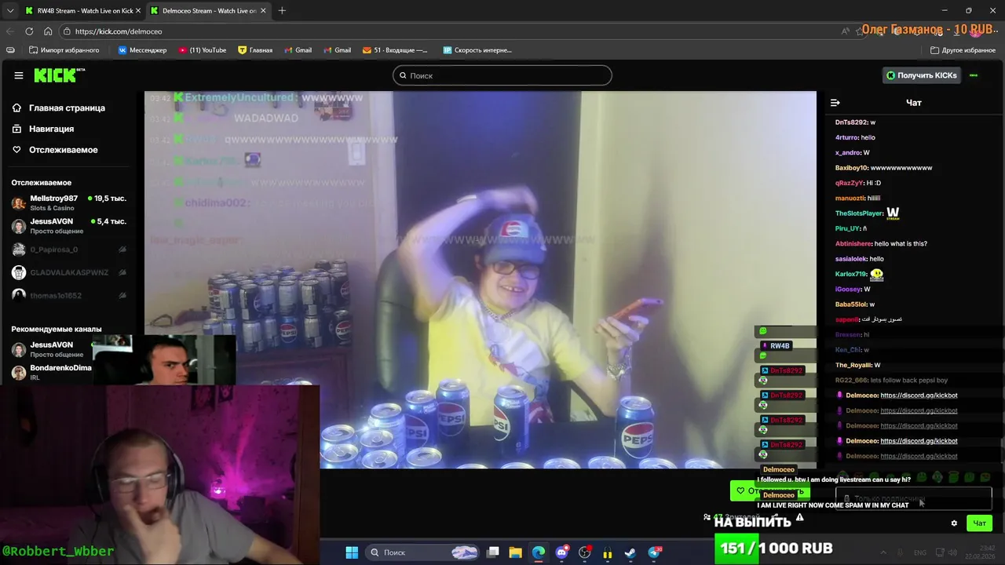
Task: Open Главная страница in sidebar
Action: pyautogui.click(x=67, y=108)
